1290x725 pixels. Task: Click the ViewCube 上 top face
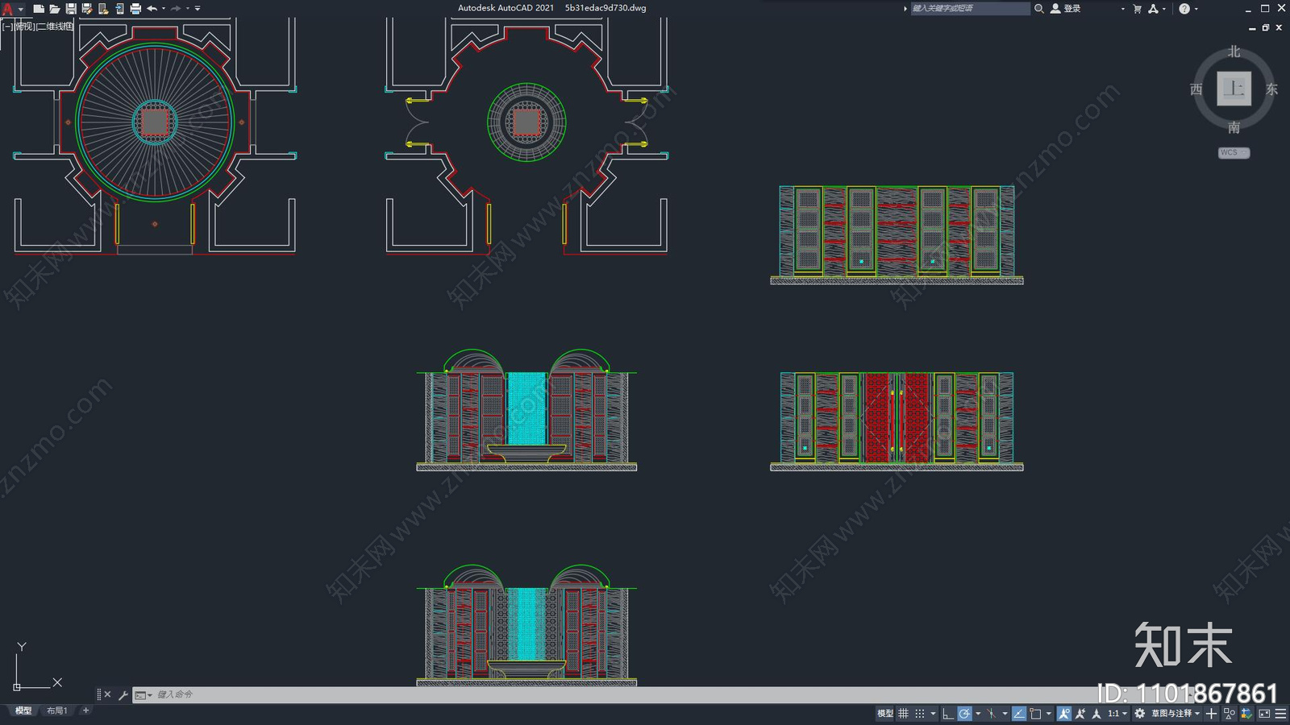(1234, 89)
